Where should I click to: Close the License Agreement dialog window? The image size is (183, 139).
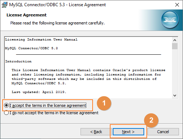coord(177,5)
